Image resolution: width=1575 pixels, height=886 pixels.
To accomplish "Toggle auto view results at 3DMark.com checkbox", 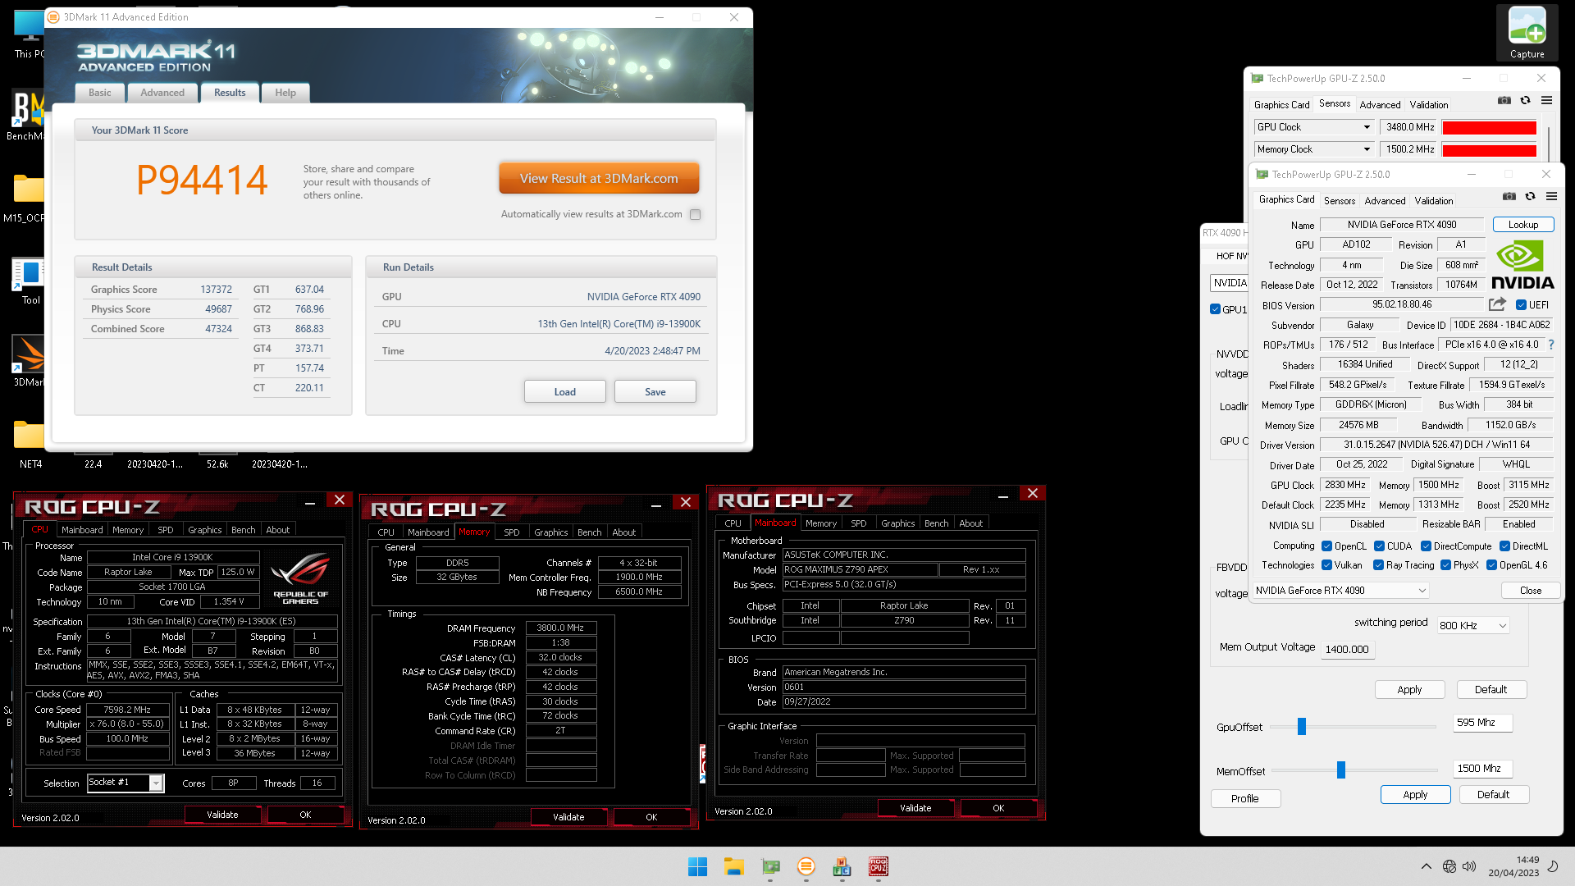I will click(x=696, y=214).
